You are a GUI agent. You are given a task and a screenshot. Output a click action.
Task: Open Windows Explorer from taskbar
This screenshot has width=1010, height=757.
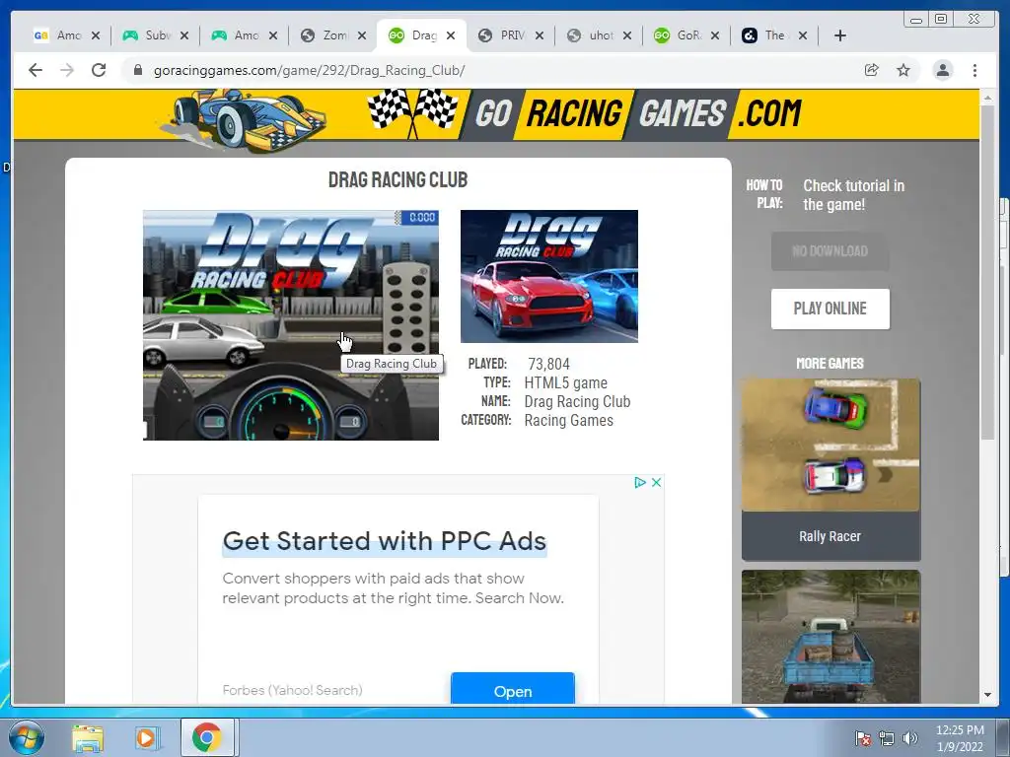coord(88,737)
